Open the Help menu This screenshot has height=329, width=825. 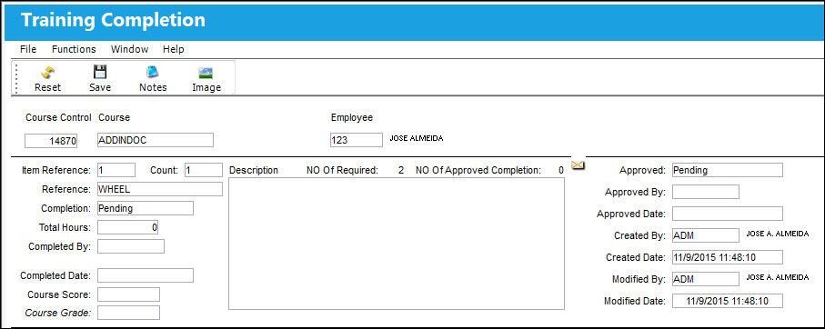(173, 49)
